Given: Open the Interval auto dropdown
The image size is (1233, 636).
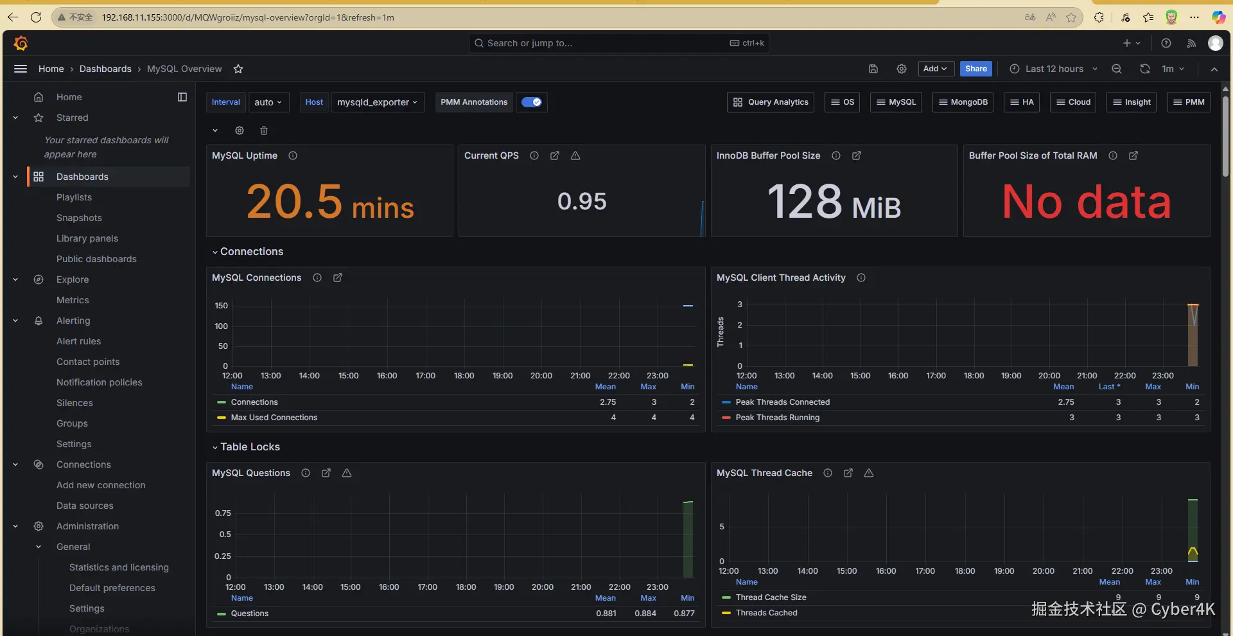Looking at the screenshot, I should coord(268,102).
